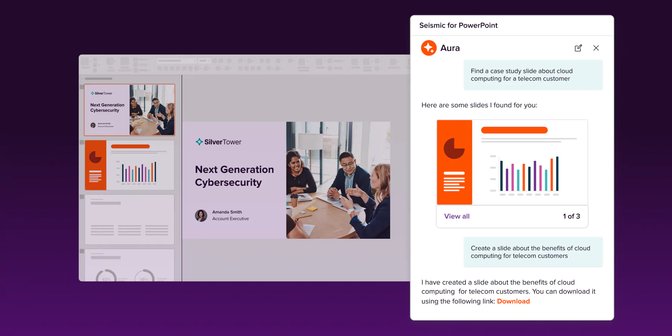The width and height of the screenshot is (672, 336).
Task: Click the Download link
Action: pos(513,301)
